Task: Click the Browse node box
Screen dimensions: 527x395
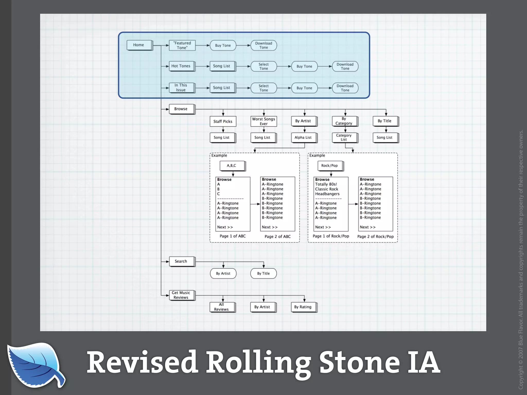Action: click(x=181, y=109)
